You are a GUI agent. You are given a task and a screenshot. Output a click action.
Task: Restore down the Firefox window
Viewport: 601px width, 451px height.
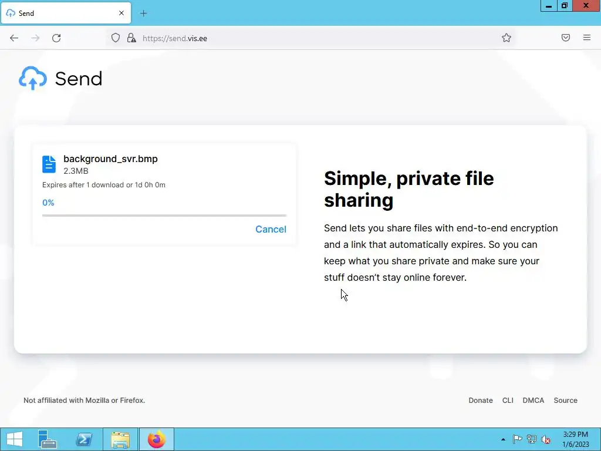pos(564,6)
